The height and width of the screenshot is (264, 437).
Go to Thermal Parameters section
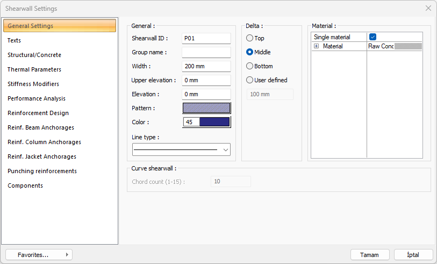(34, 69)
